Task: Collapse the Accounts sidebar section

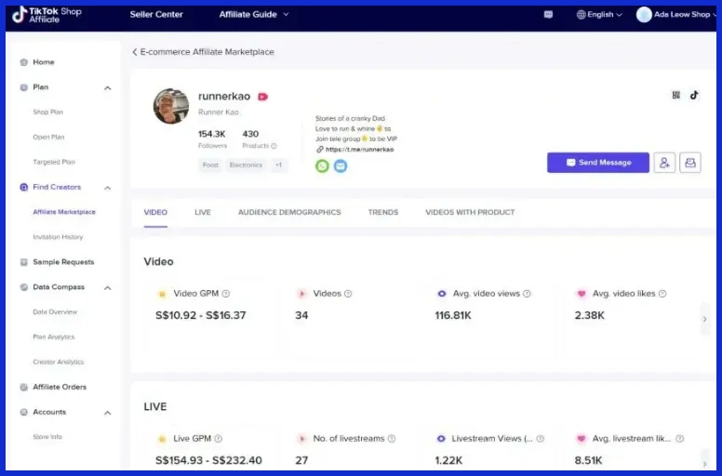Action: coord(107,413)
